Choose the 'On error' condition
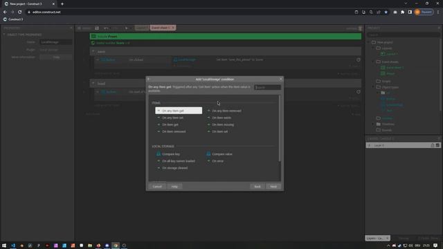The image size is (443, 249). tap(215, 161)
